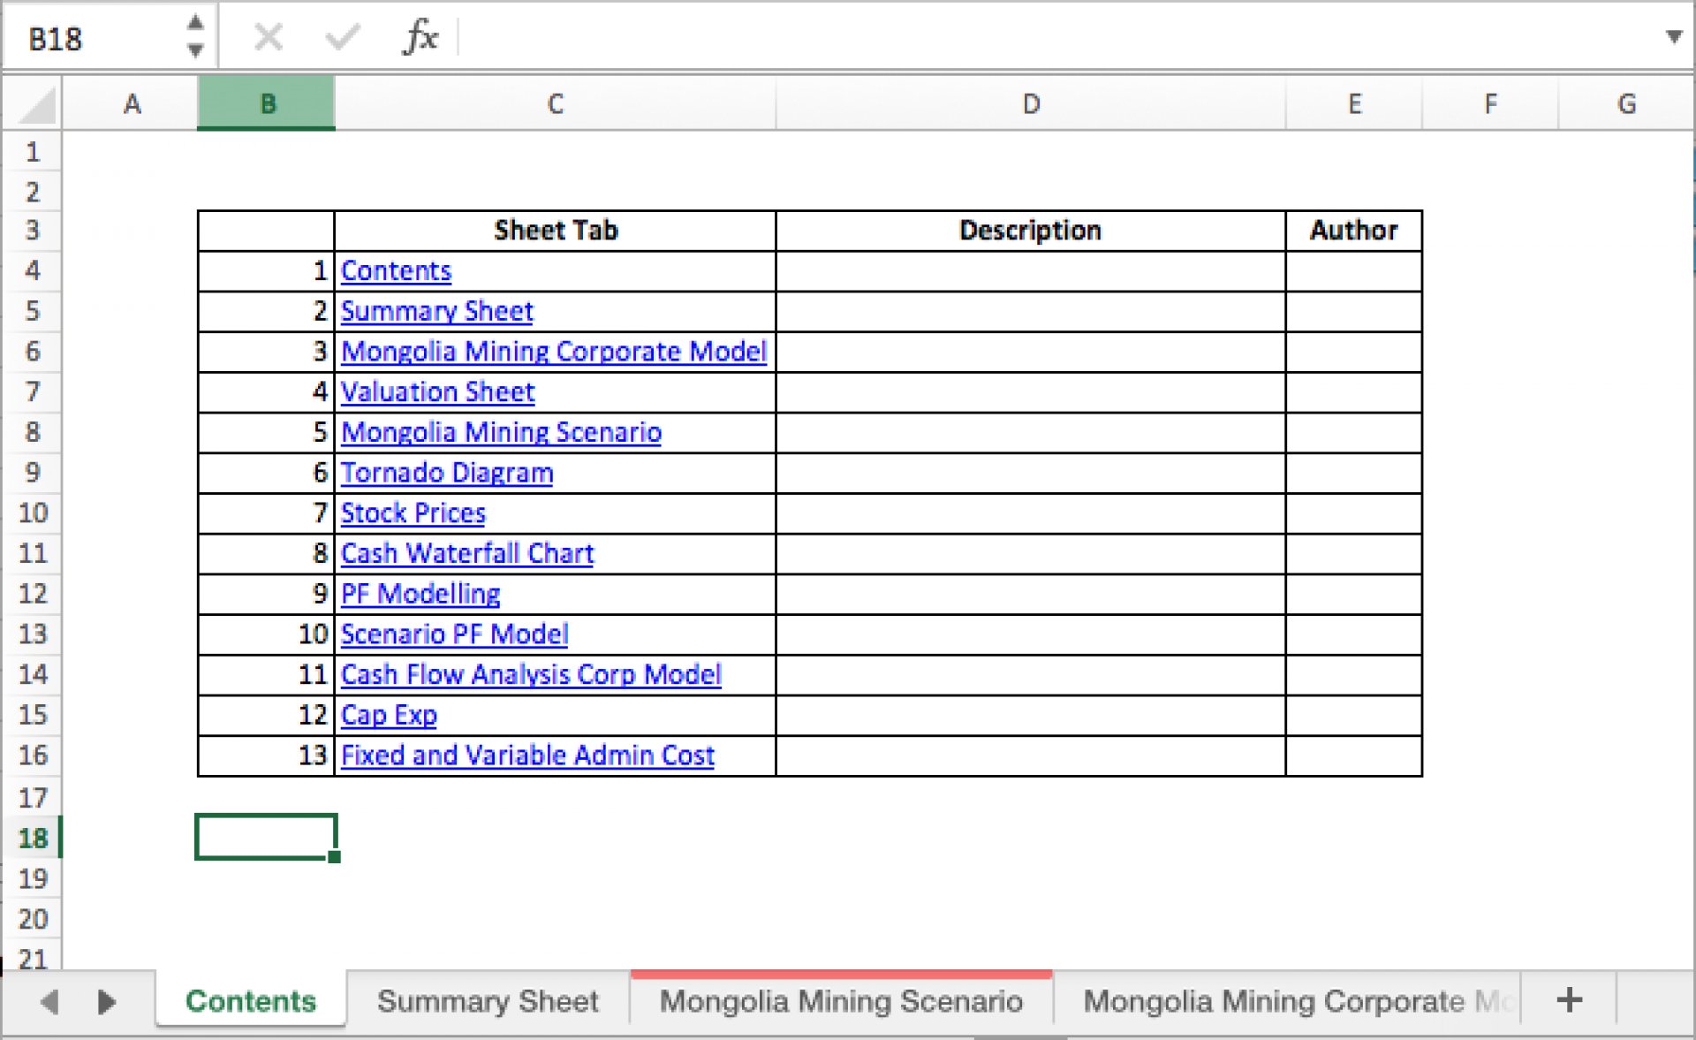Image resolution: width=1696 pixels, height=1040 pixels.
Task: Select row 1 header
Action: (33, 152)
